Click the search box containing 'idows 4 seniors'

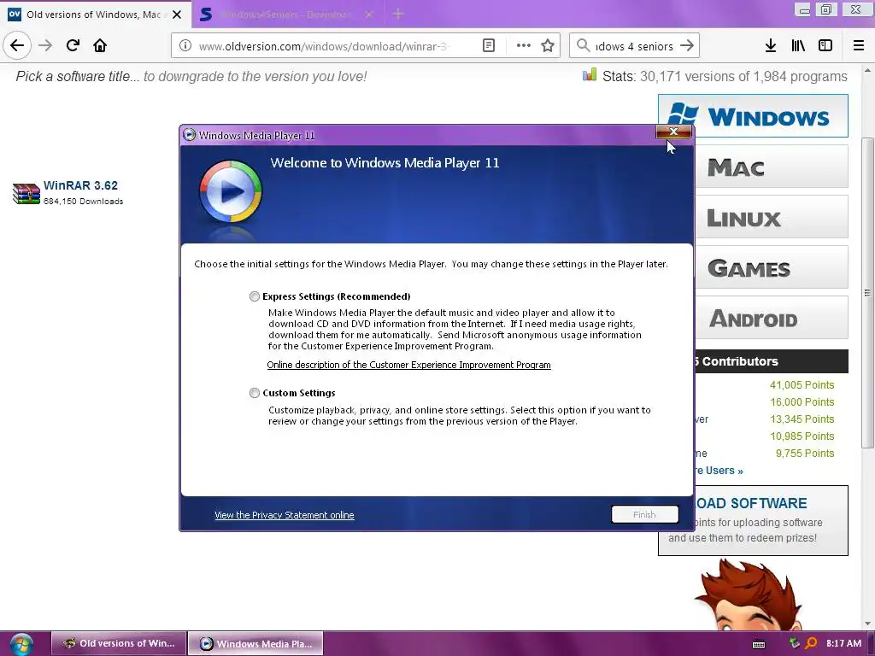(634, 46)
